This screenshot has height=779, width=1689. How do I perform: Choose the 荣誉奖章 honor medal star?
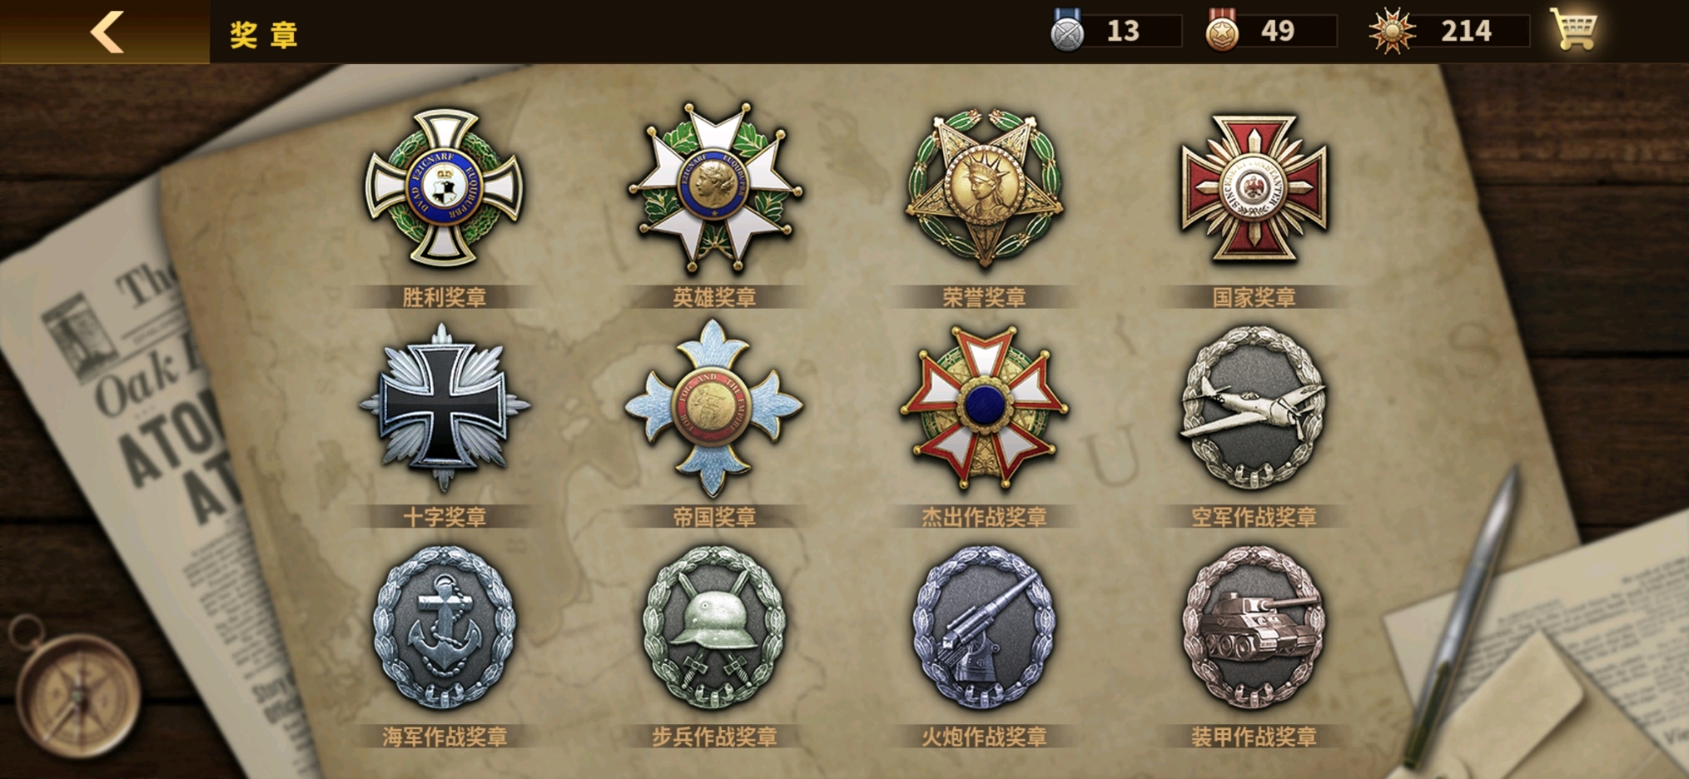[984, 187]
